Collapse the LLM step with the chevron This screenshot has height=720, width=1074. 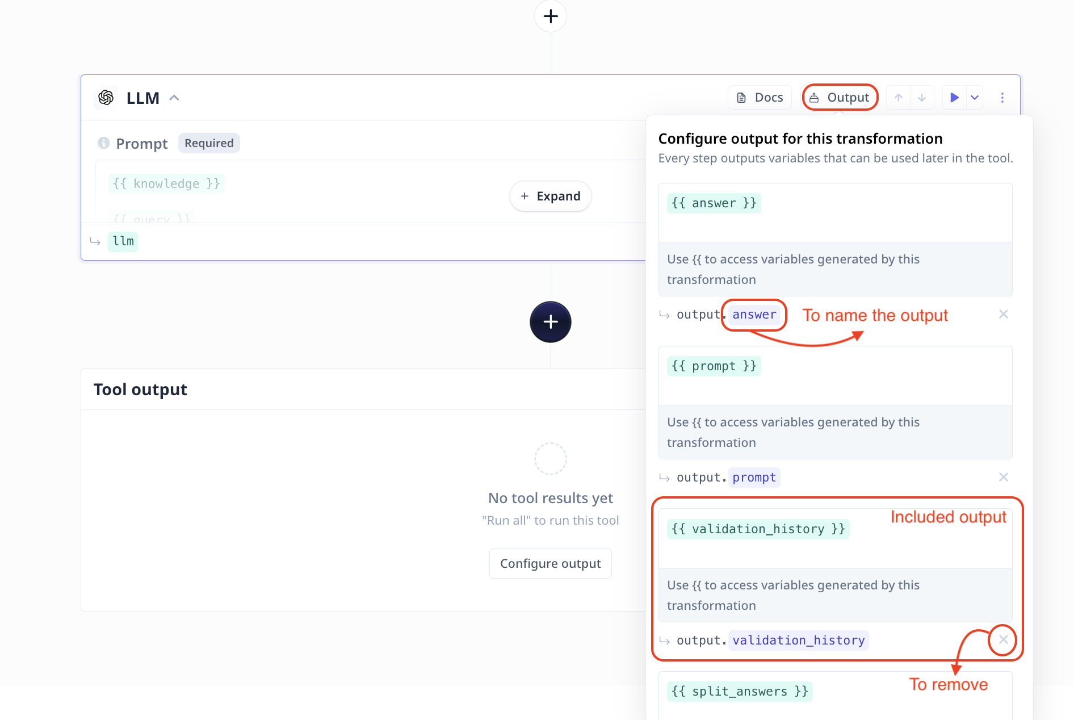[174, 98]
